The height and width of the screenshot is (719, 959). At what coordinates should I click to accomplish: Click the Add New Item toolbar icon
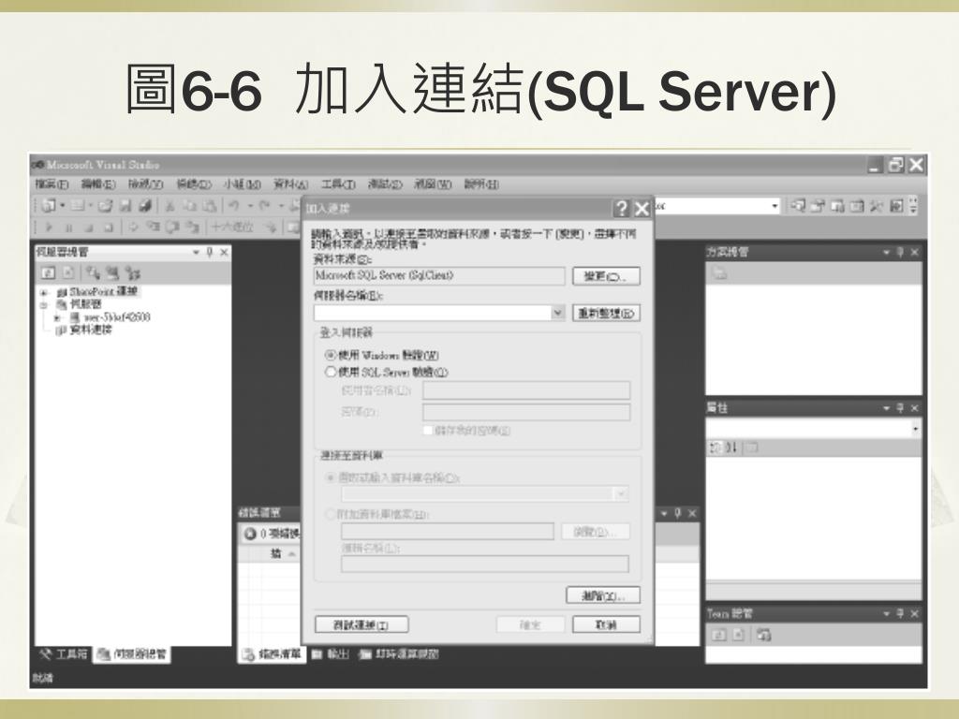[x=78, y=206]
